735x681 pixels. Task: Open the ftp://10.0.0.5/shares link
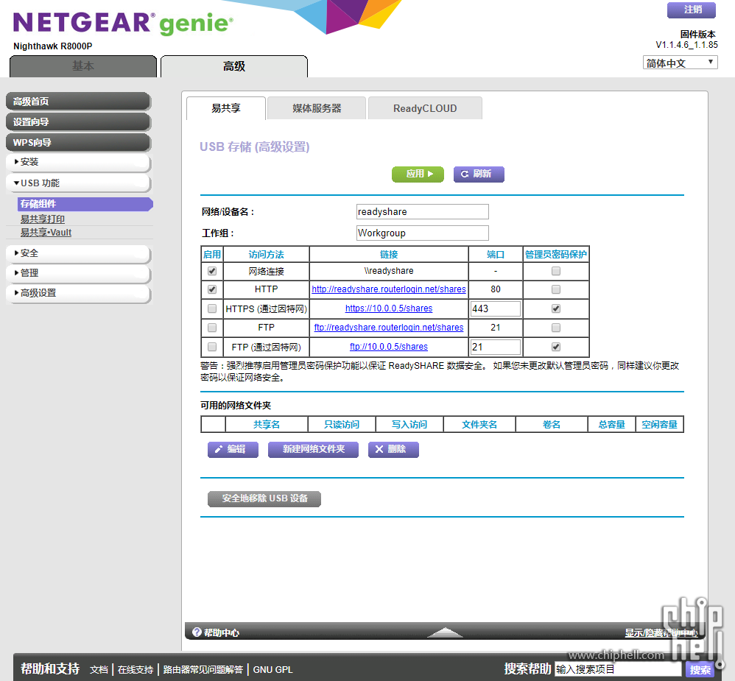pos(389,347)
